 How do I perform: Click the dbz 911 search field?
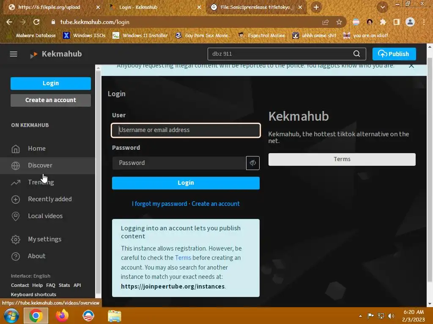280,54
